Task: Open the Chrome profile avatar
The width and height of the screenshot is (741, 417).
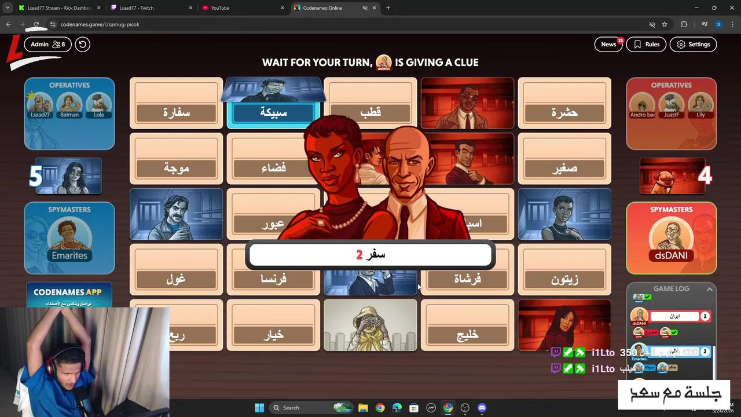Action: coord(718,24)
